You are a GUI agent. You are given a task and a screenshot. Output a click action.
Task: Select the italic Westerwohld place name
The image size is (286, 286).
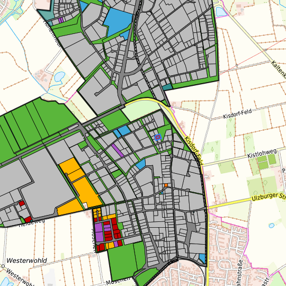pos(26,261)
